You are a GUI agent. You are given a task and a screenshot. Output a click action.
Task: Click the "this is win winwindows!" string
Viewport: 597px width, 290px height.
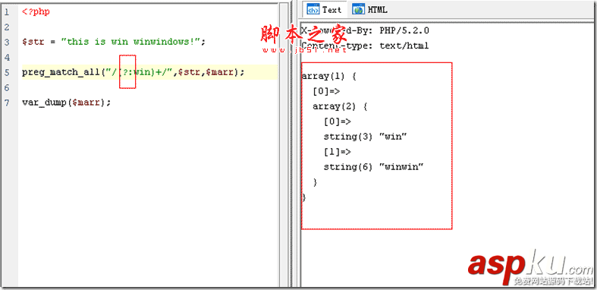(x=130, y=42)
